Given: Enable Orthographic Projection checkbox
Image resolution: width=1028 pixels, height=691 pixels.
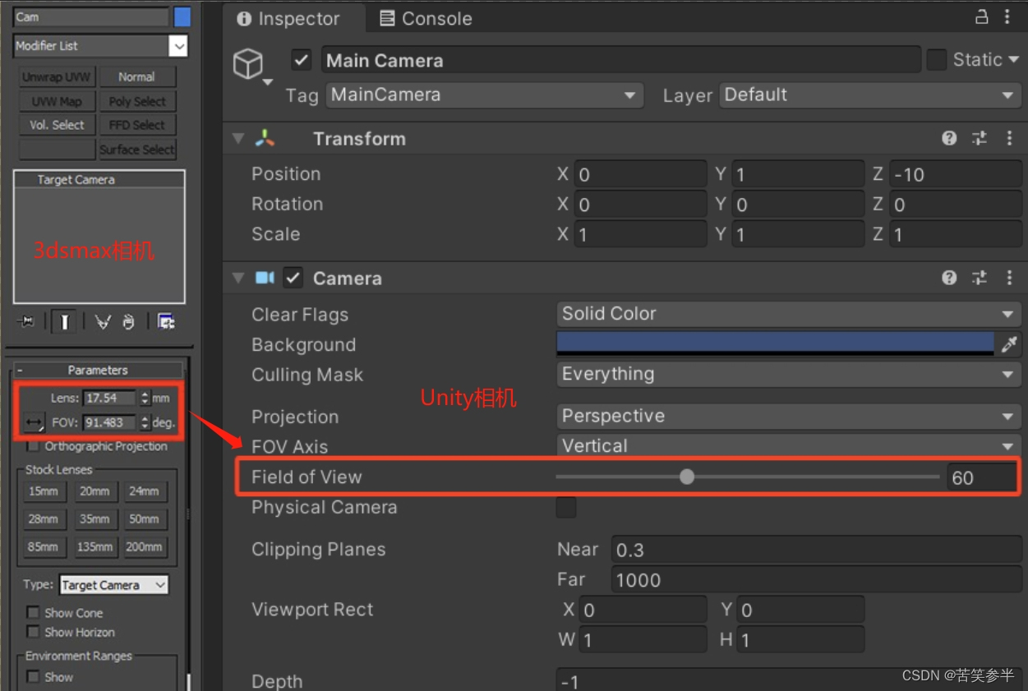Looking at the screenshot, I should [x=33, y=446].
